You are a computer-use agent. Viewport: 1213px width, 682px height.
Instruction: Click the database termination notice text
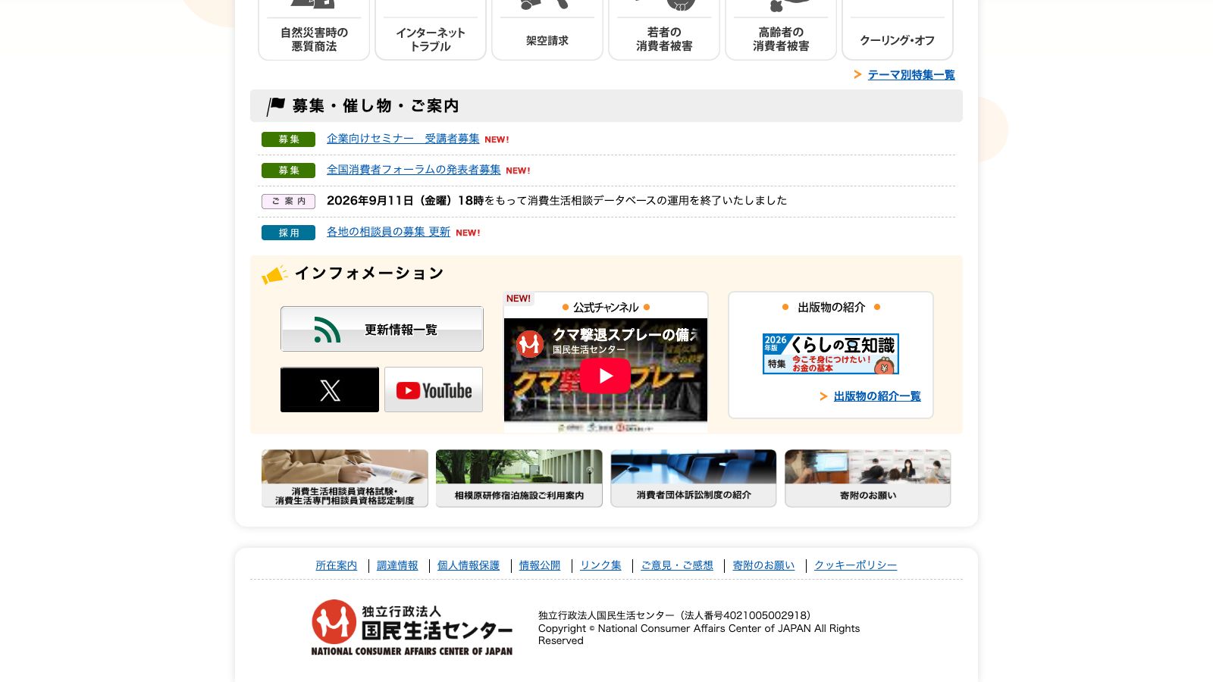[x=556, y=201]
